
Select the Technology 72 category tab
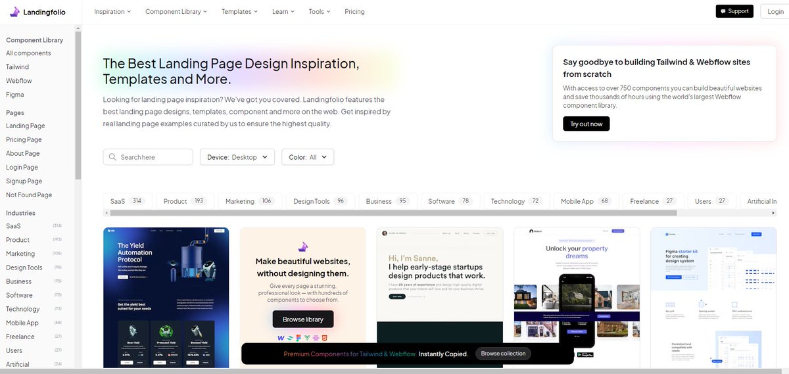coord(516,201)
